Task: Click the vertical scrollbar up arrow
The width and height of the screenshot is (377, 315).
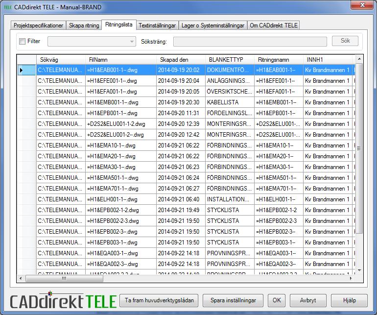Action: (359, 59)
